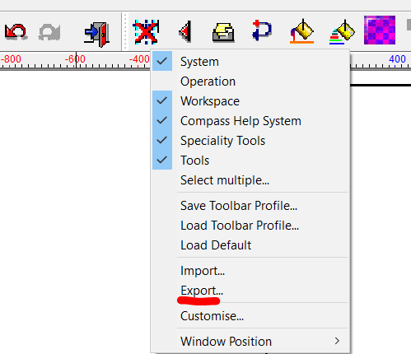Click the blue path node icon
Viewport: 411px width, 354px height.
(x=262, y=30)
